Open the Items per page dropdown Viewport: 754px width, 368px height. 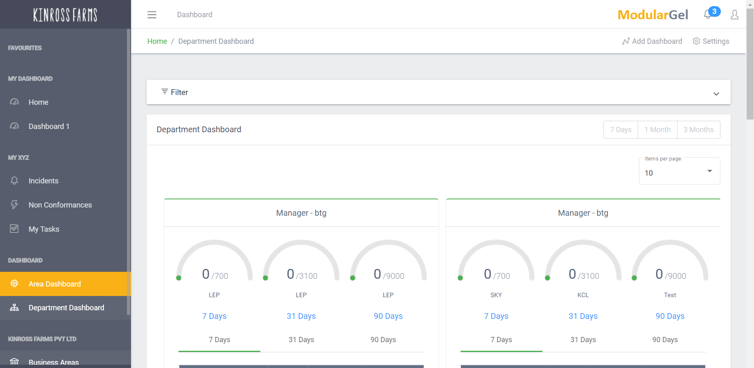coord(679,172)
